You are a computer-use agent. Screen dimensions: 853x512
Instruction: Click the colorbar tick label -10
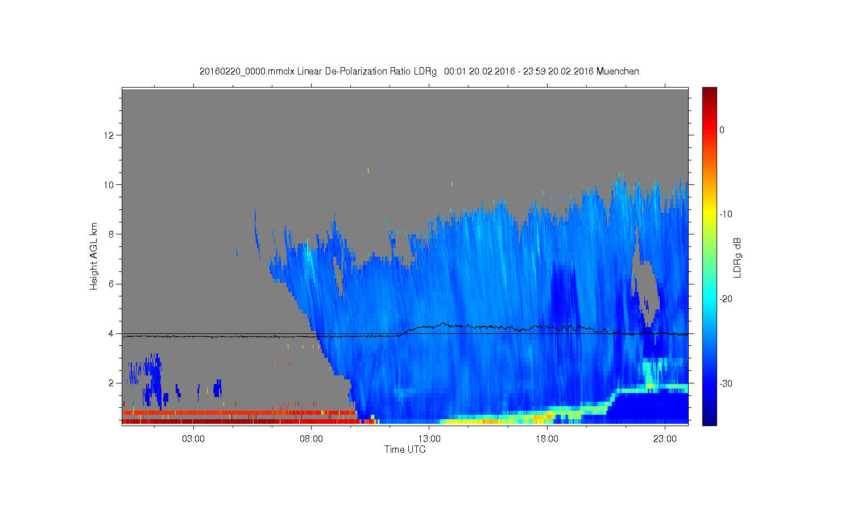[725, 214]
